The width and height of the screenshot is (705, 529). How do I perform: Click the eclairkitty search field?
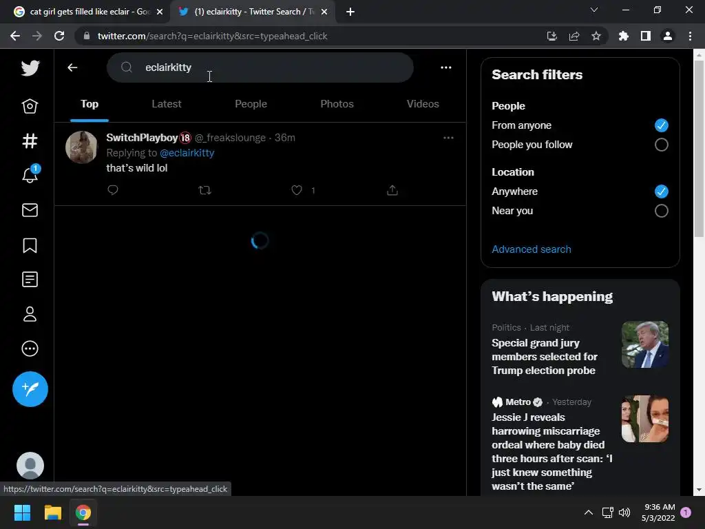pyautogui.click(x=260, y=68)
